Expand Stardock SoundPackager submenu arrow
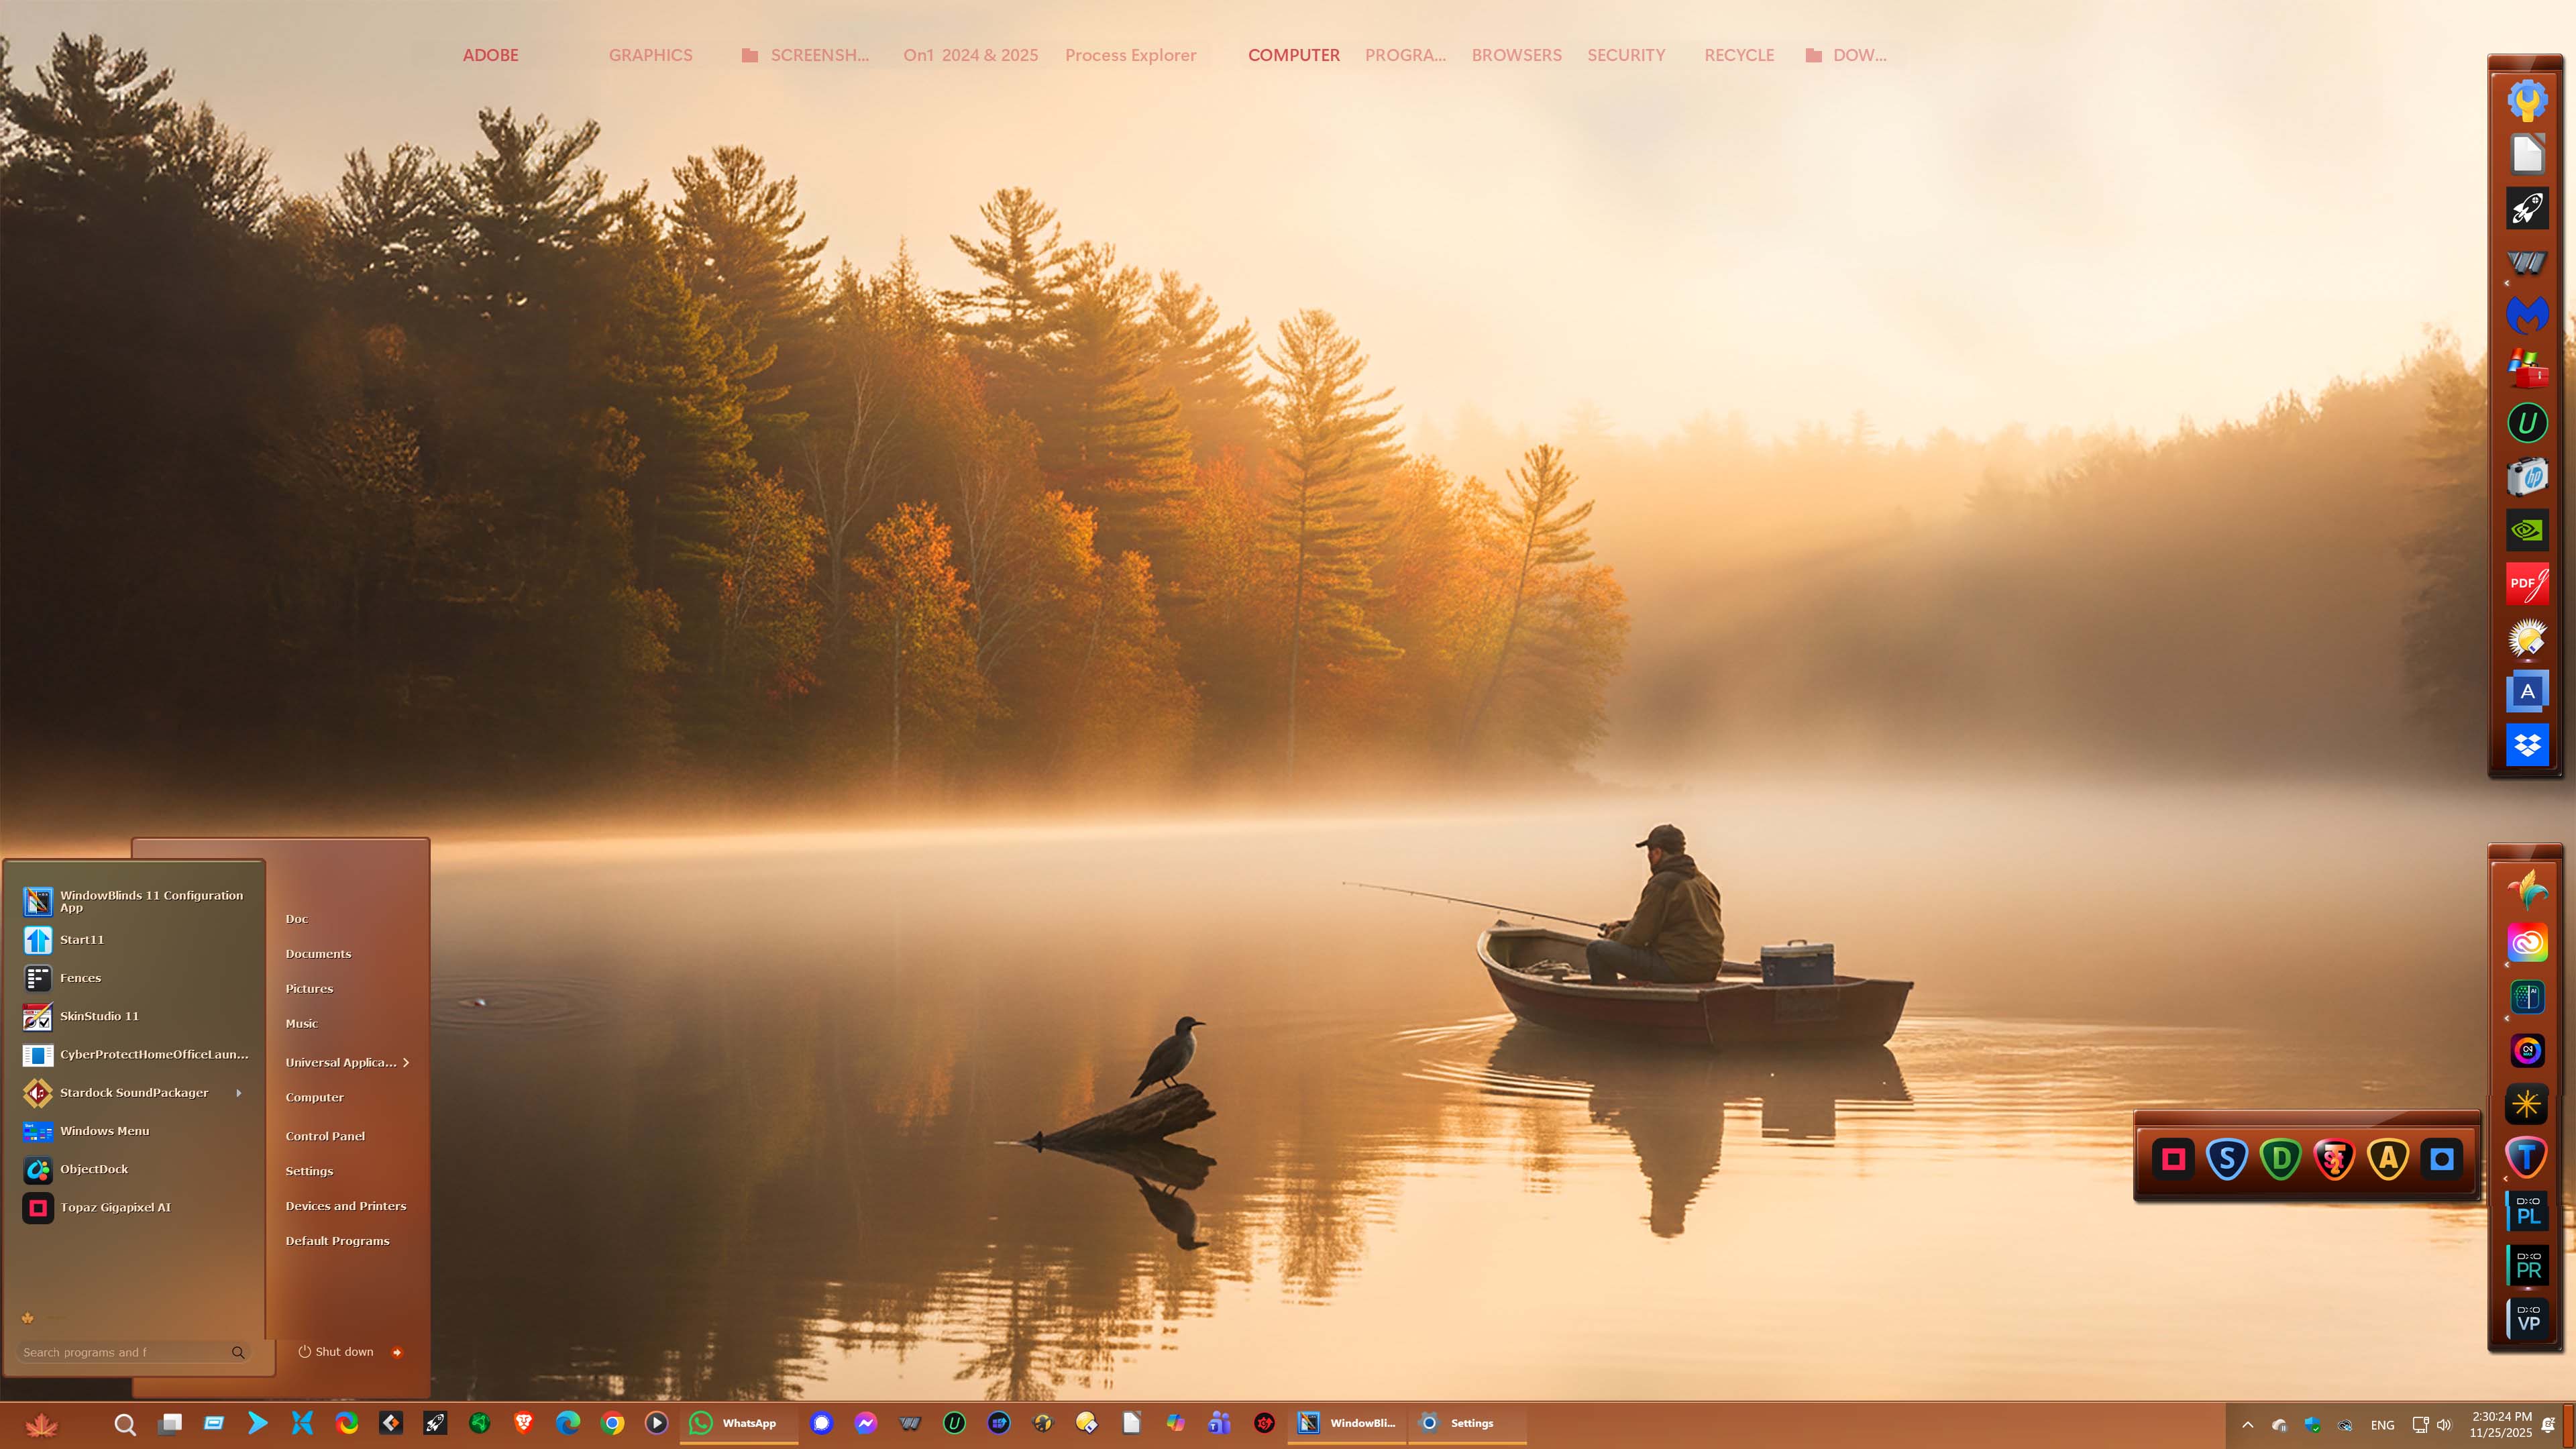The width and height of the screenshot is (2576, 1449). (239, 1092)
